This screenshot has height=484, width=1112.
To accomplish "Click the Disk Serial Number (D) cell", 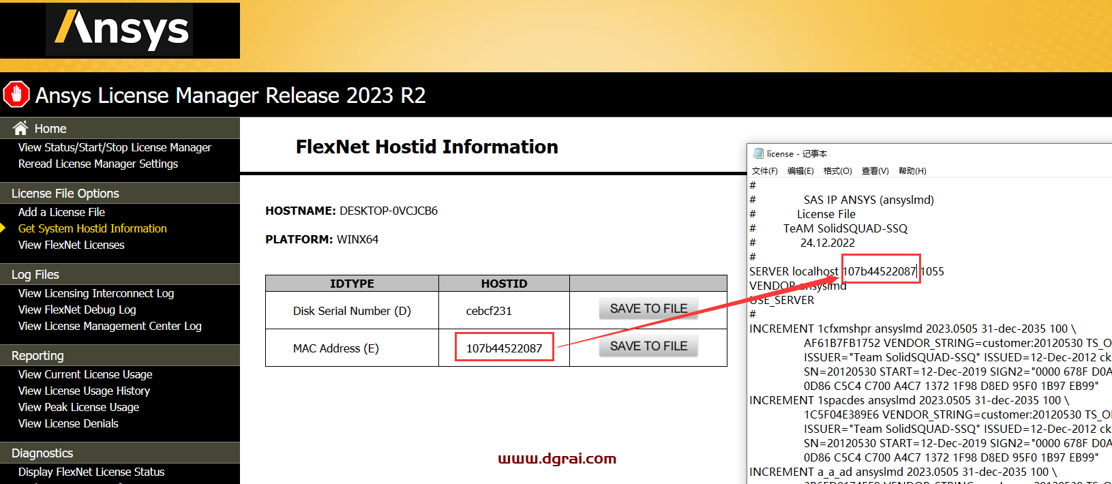I will click(352, 311).
